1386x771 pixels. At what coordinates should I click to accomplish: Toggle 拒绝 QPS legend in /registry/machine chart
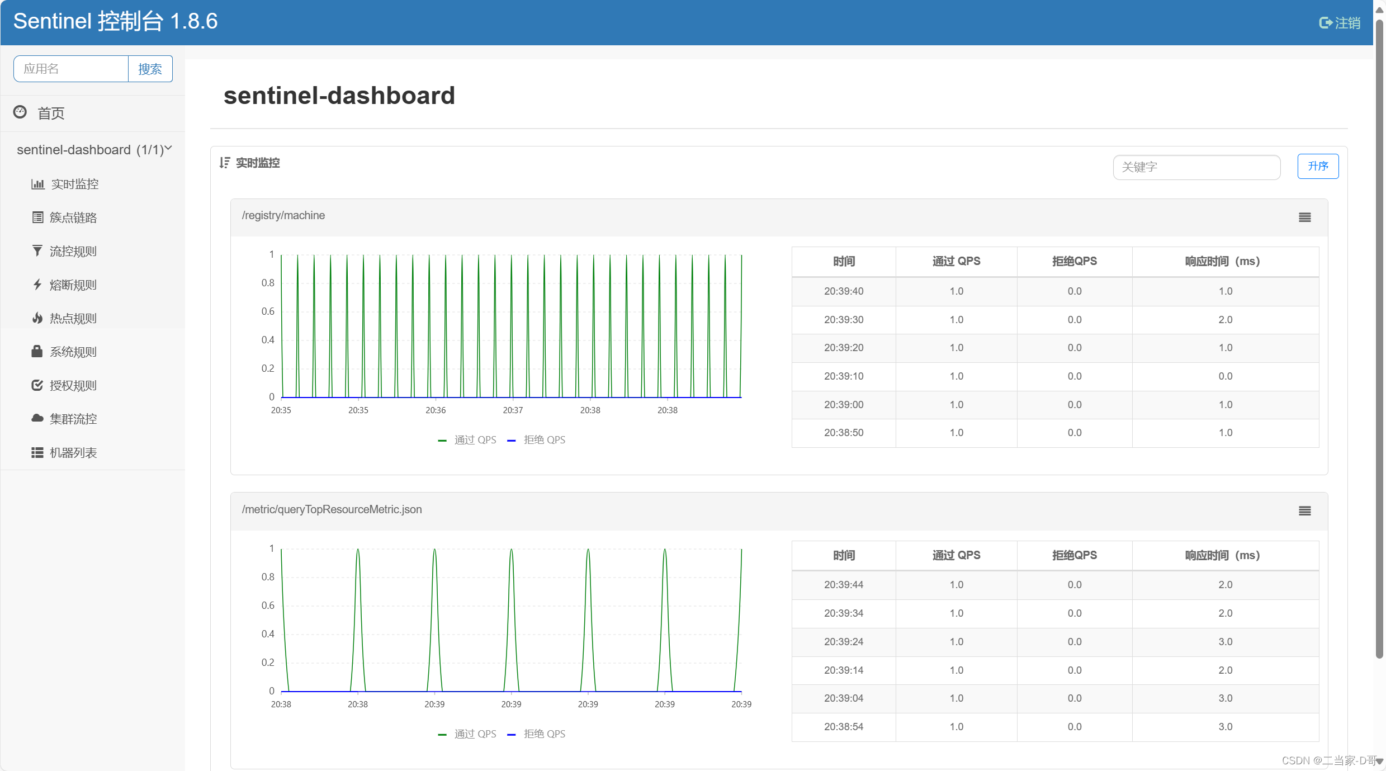(536, 440)
